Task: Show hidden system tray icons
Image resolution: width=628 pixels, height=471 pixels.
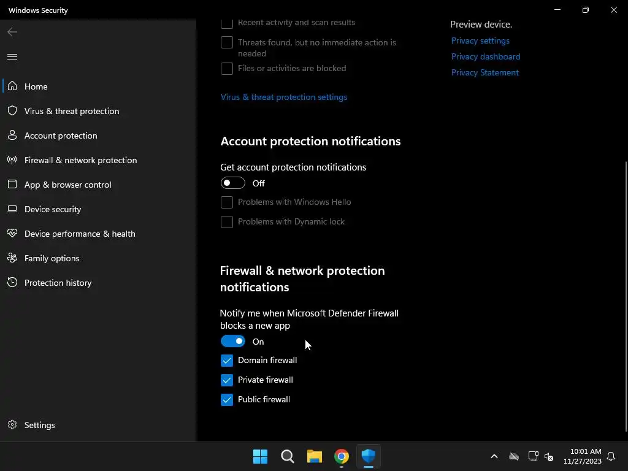Action: click(494, 456)
